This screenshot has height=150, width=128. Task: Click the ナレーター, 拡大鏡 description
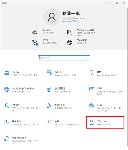point(25,124)
